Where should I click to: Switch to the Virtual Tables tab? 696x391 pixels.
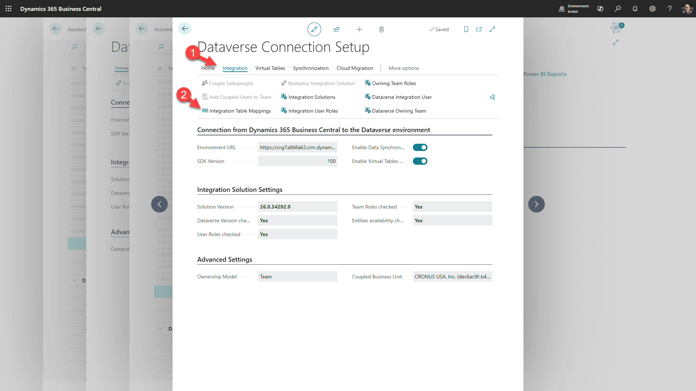click(x=270, y=68)
